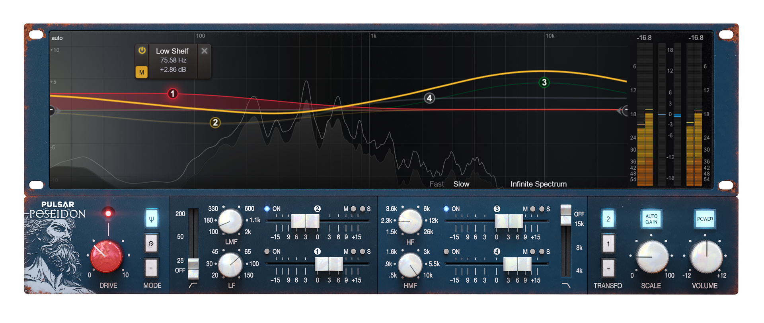Click the SCALE knob
The height and width of the screenshot is (323, 764).
652,257
